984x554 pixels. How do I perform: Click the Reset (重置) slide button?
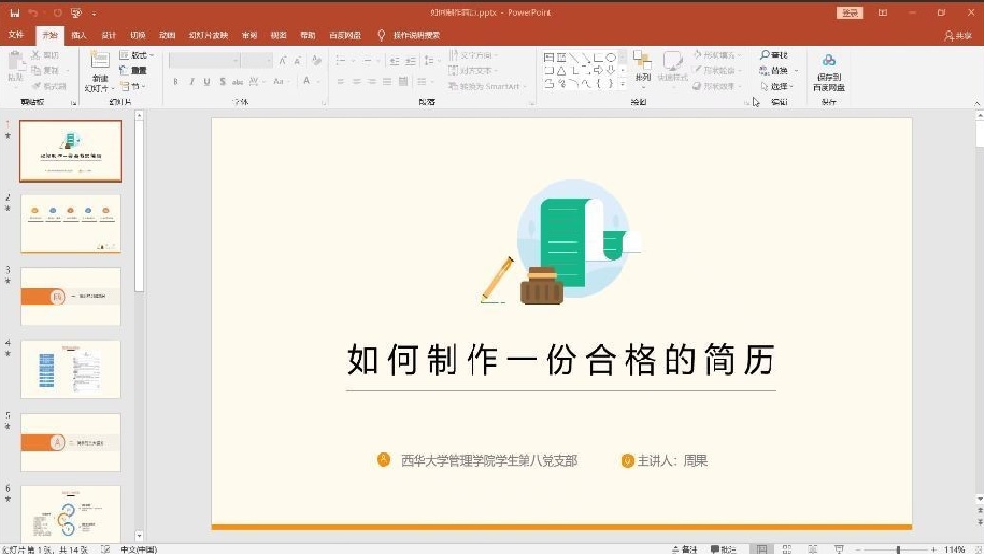pyautogui.click(x=134, y=71)
